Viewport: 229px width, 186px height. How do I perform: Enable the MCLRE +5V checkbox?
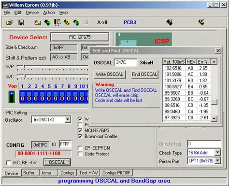[9, 163]
